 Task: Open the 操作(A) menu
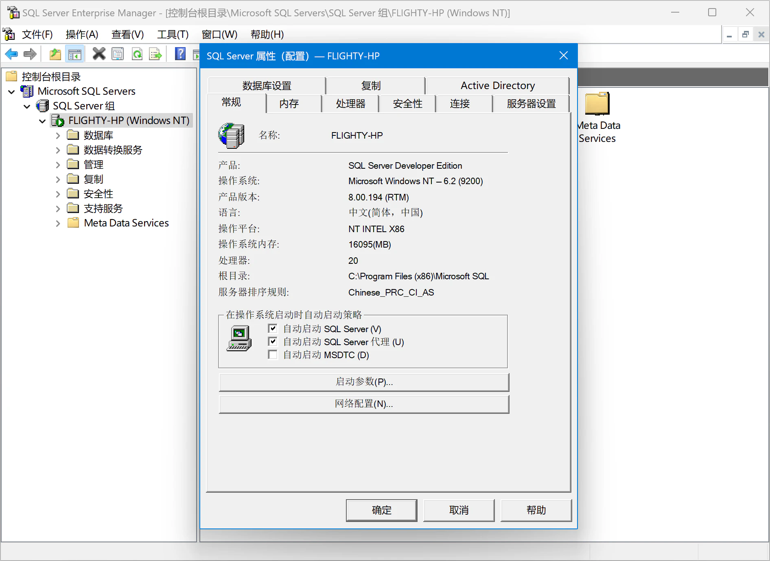pos(82,35)
